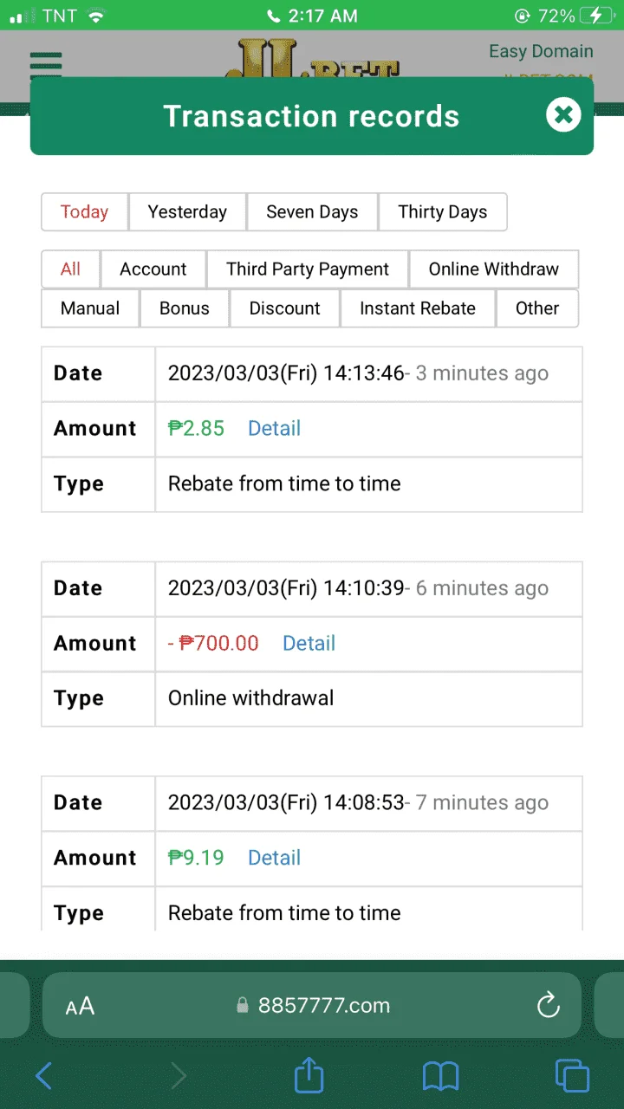Filter by Account transactions
The width and height of the screenshot is (624, 1109).
click(x=153, y=269)
